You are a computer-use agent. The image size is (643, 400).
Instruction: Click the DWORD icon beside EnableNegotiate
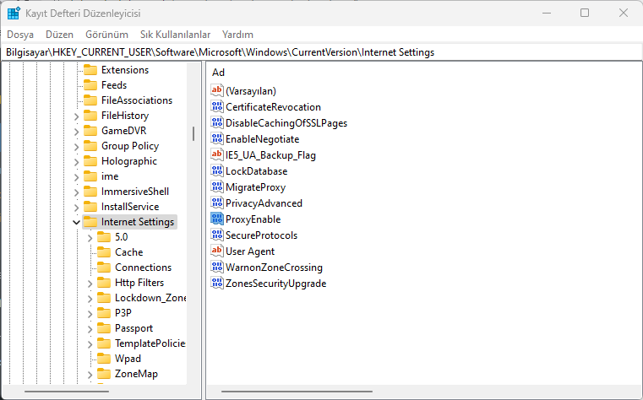coord(217,138)
